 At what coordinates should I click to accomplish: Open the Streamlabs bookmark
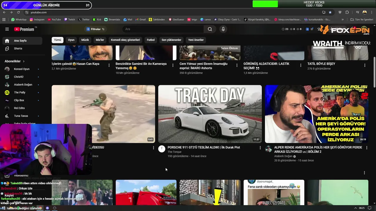tap(112, 20)
